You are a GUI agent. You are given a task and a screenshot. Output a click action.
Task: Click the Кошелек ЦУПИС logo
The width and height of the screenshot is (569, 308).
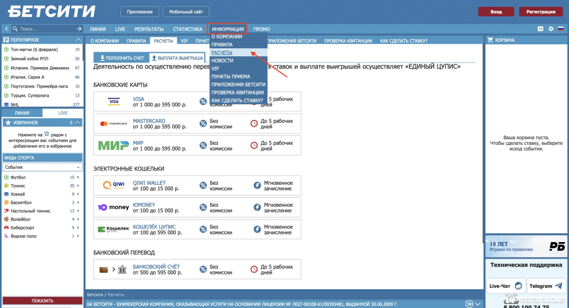click(x=114, y=229)
